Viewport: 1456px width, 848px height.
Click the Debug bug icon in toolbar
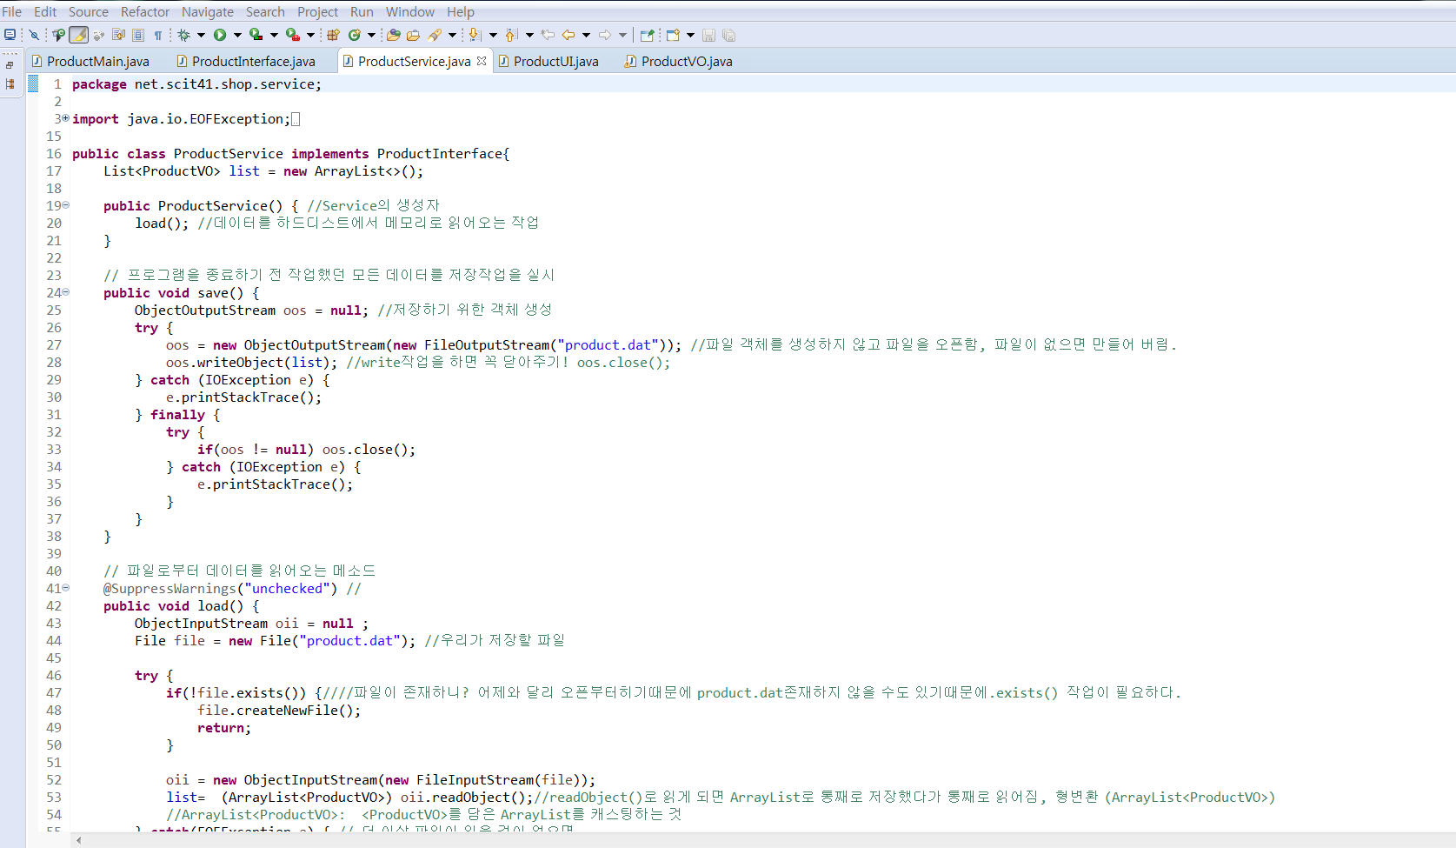tap(183, 35)
